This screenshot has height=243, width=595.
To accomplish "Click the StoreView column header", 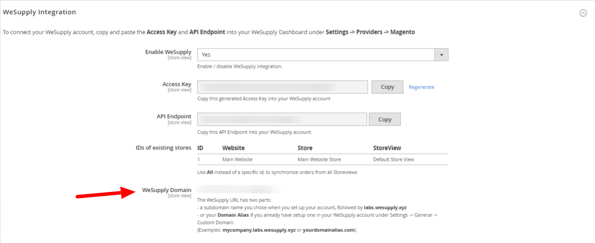I will tap(387, 148).
